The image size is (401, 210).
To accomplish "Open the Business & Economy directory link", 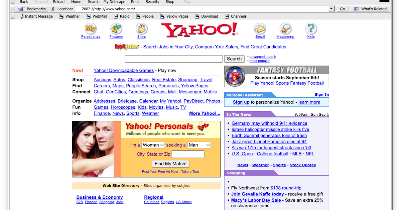I will click(100, 197).
